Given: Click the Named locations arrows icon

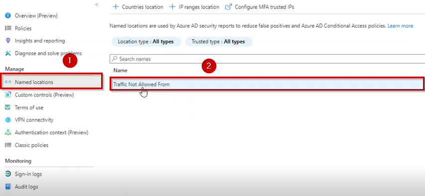Looking at the screenshot, I should [8, 82].
